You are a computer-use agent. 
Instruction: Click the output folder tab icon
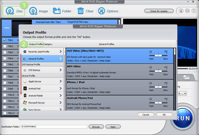186,77
